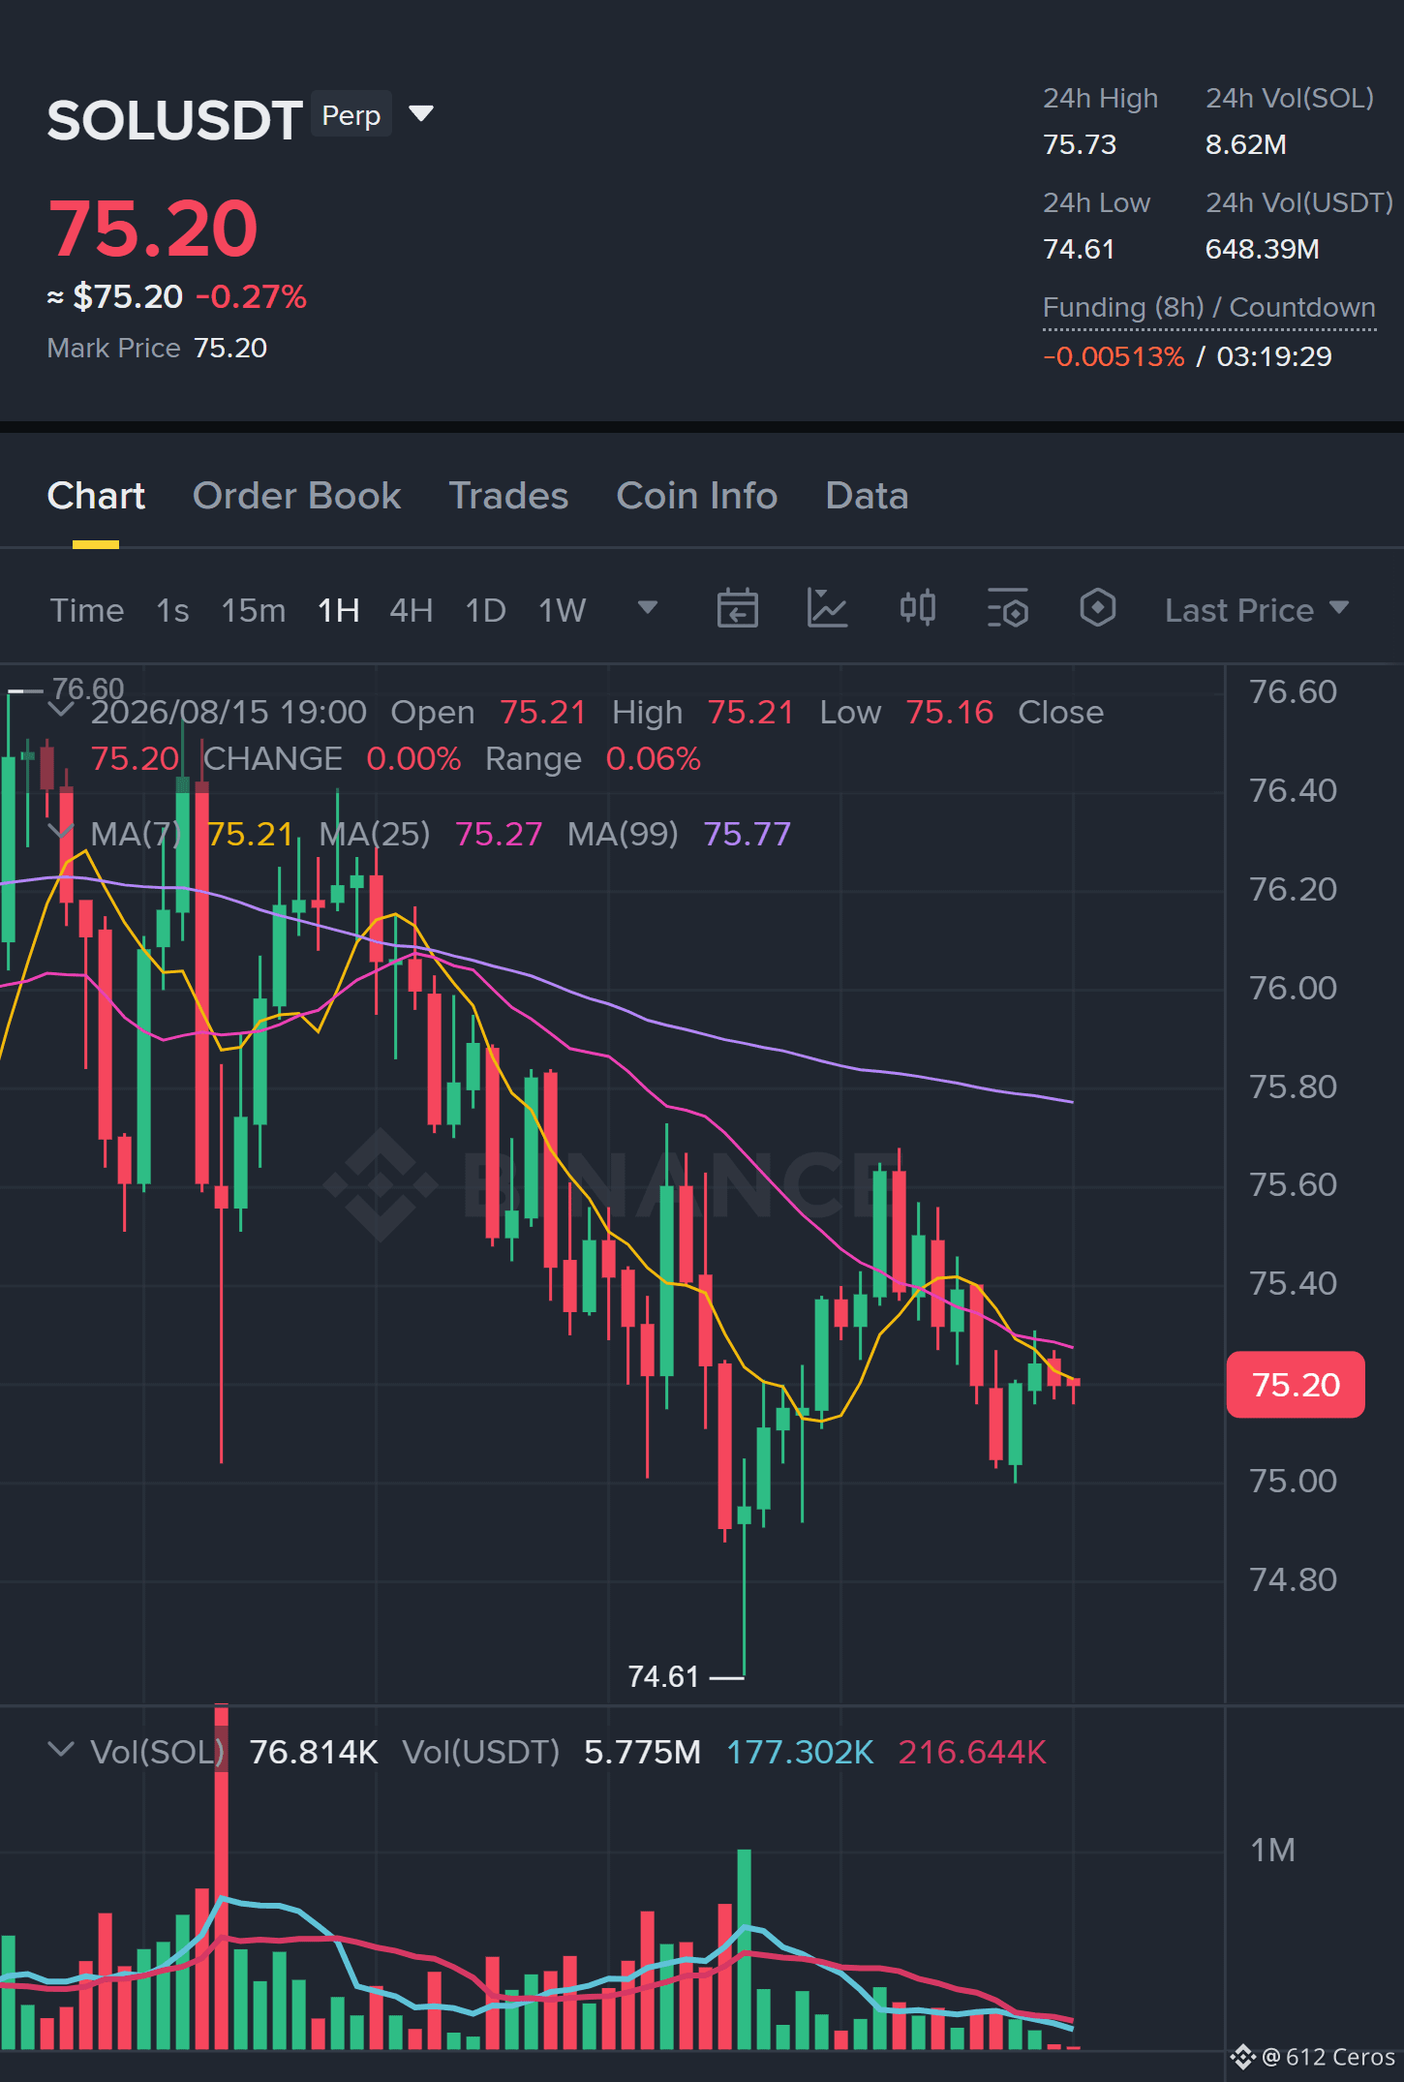
Task: Tap the large 75.20 last price
Action: (x=153, y=229)
